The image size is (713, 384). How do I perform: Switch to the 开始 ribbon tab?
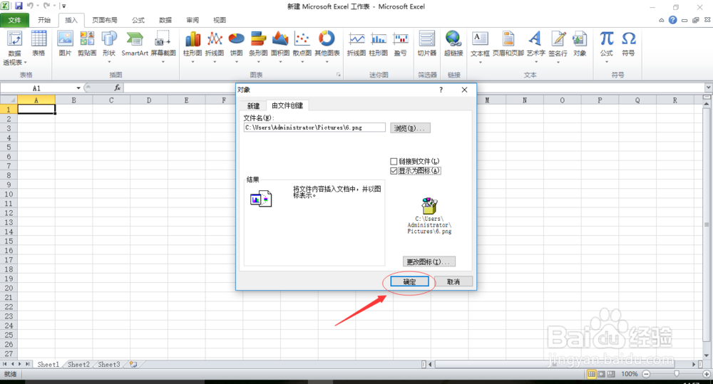click(44, 20)
